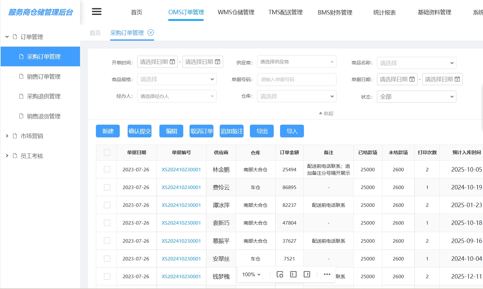This screenshot has height=289, width=483.
Task: Click the left panel layout icon
Action: pyautogui.click(x=293, y=274)
